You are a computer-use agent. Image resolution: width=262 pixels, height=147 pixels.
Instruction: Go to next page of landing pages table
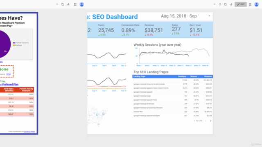tap(210, 121)
